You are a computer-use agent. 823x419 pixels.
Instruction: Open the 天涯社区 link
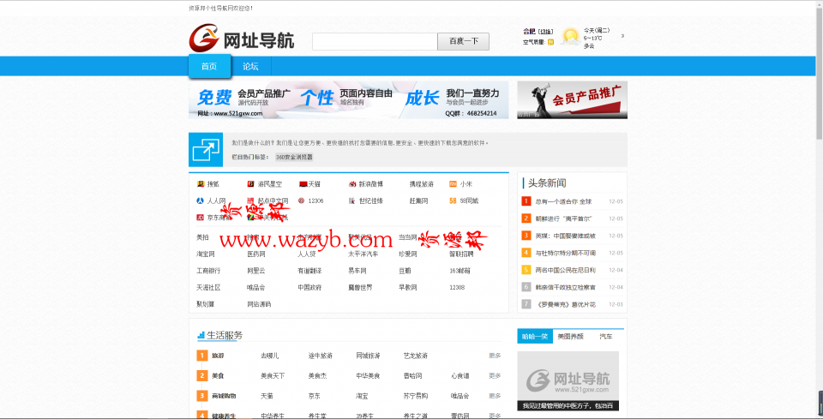click(x=208, y=287)
